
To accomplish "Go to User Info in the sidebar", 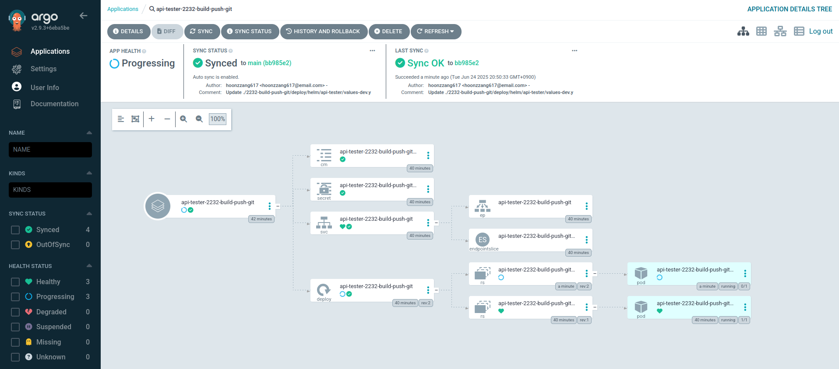I will coord(45,87).
